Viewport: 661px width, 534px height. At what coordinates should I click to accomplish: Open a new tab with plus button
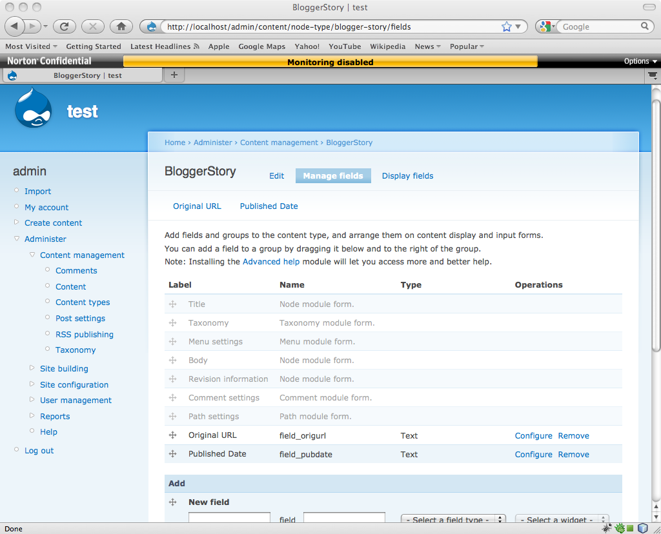click(174, 75)
